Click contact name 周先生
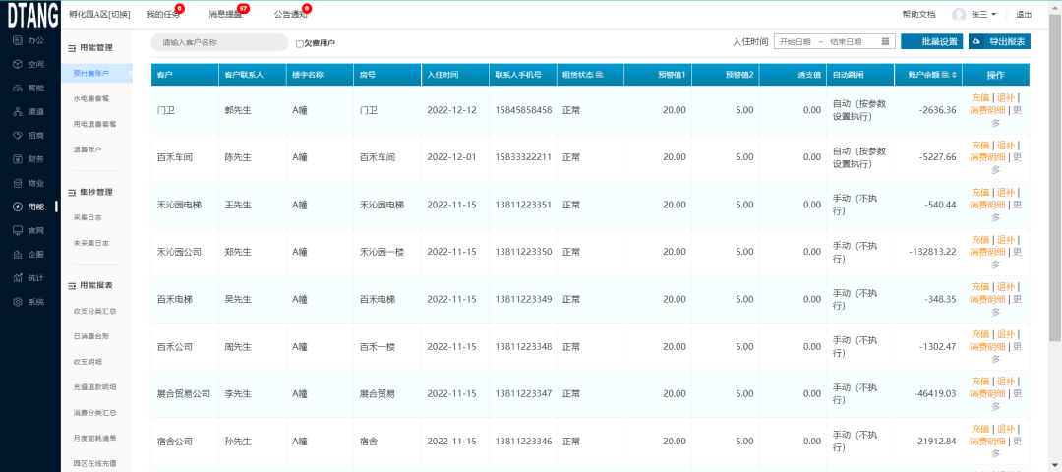This screenshot has width=1062, height=472. pos(238,347)
